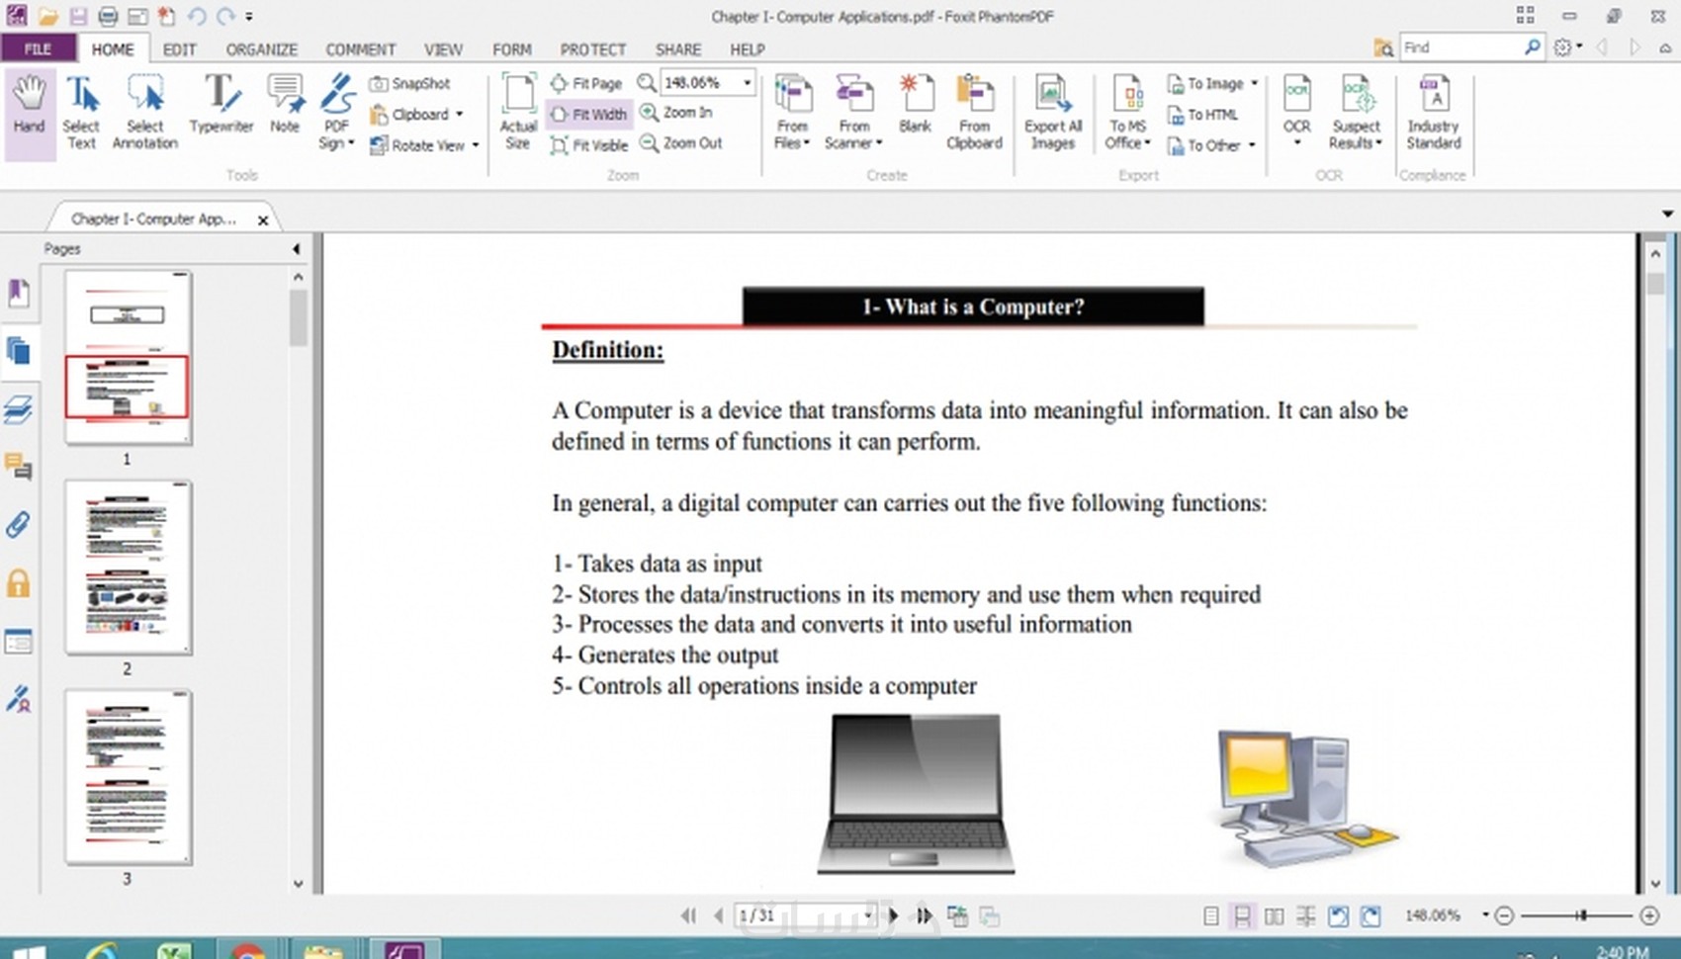
Task: Open the document tabs list arrow
Action: pyautogui.click(x=1667, y=214)
